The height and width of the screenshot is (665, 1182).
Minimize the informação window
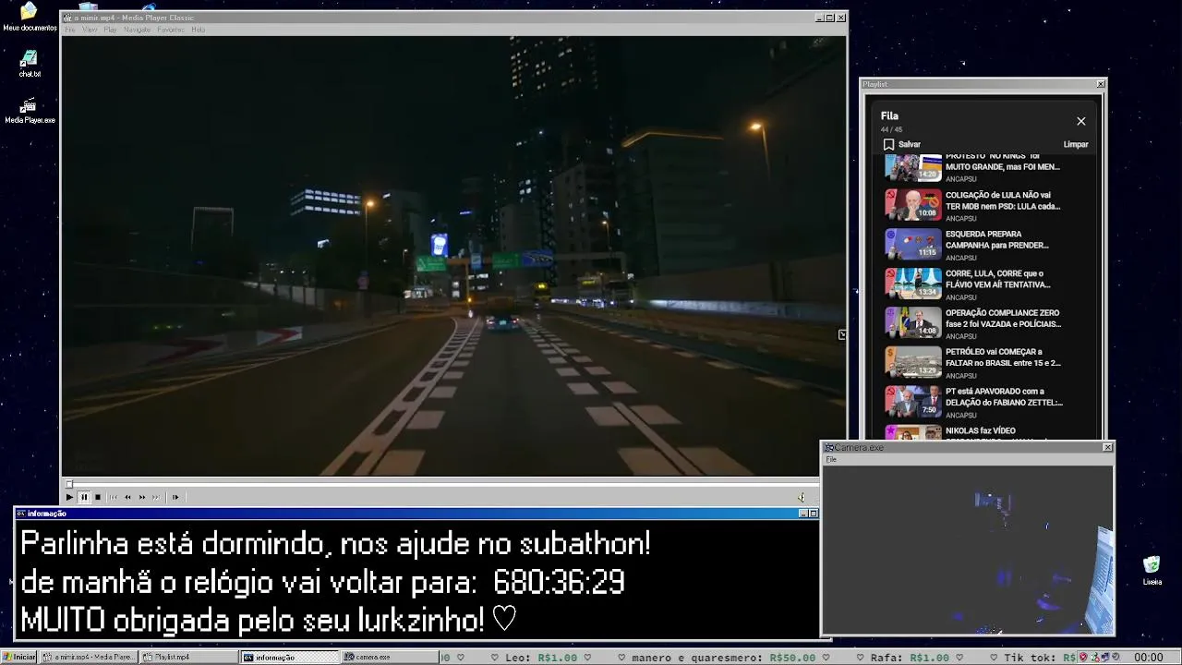802,514
